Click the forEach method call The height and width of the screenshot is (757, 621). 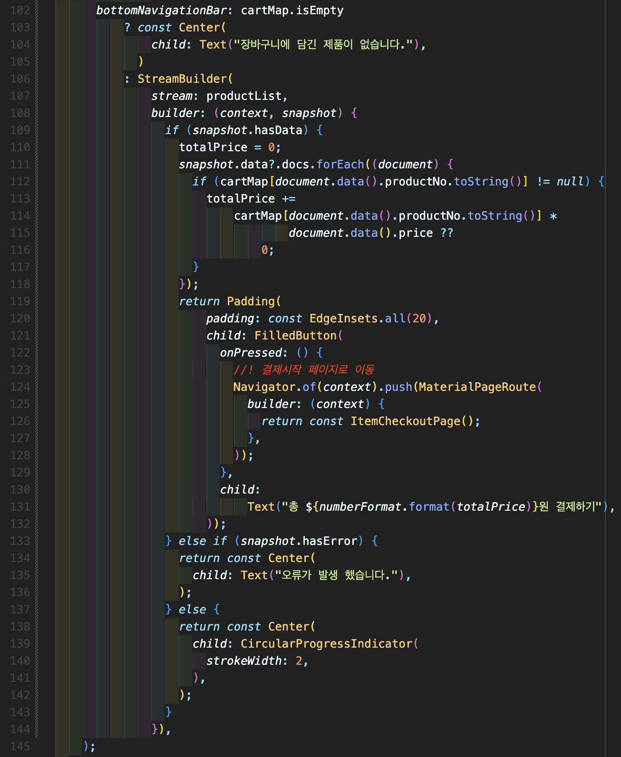coord(340,165)
